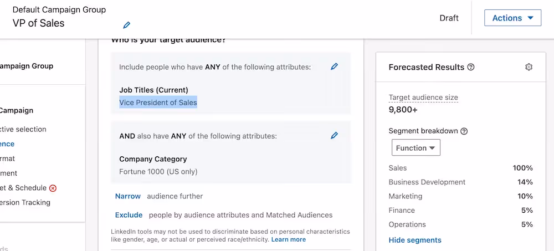Click Company Category label
Viewport: 554px width, 251px height.
pos(153,159)
